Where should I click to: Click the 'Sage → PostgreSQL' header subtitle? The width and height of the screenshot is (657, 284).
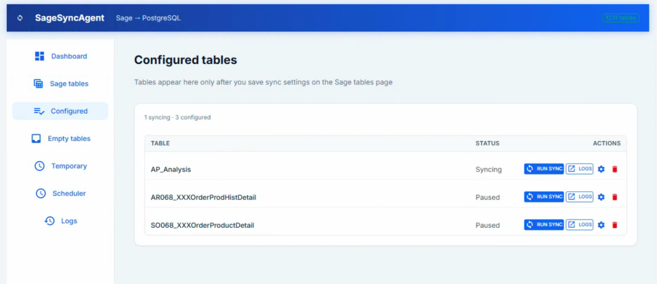click(x=148, y=18)
